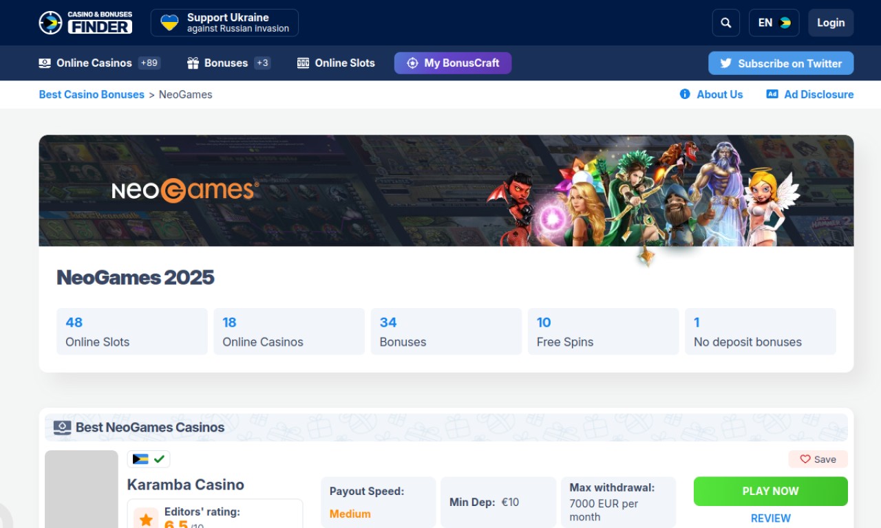Click the Ukraine heart flag icon
881x528 pixels.
click(169, 23)
